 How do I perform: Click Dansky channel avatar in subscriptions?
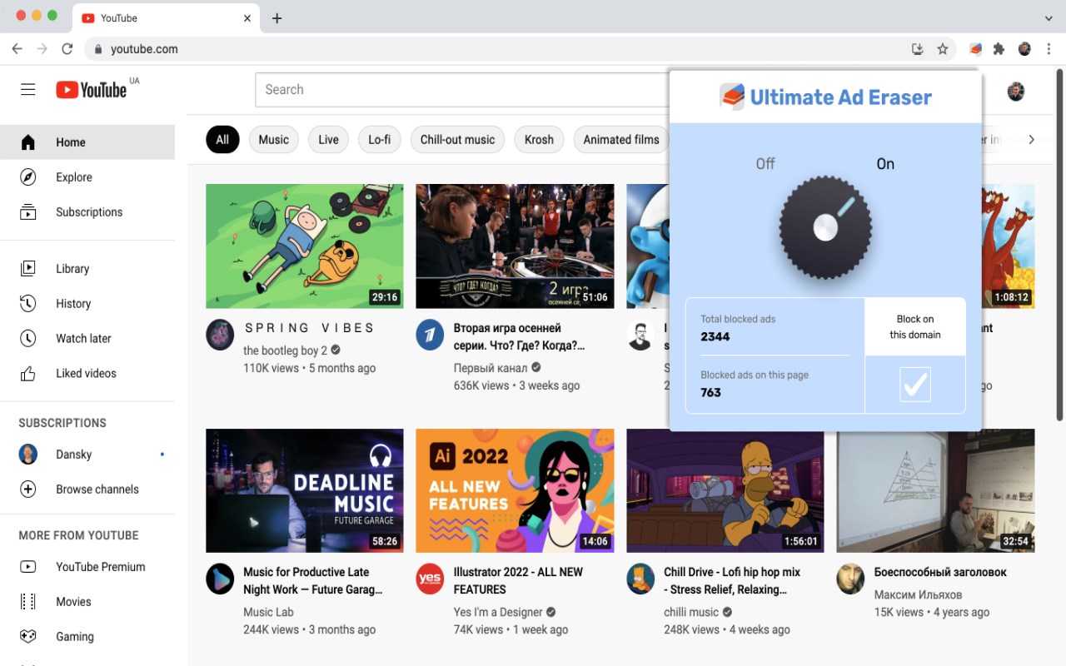pyautogui.click(x=28, y=455)
